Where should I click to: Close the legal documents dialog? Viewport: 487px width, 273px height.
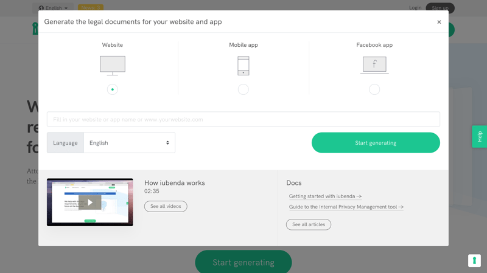439,22
